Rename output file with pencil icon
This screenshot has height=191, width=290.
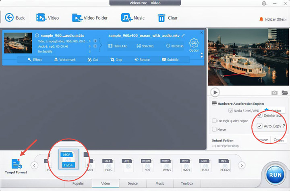pos(183,35)
